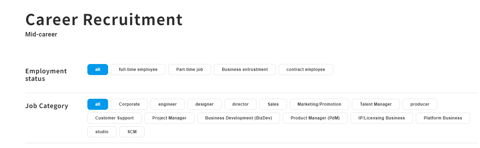Filter jobs by Business entrustment
This screenshot has width=480, height=148.
245,70
